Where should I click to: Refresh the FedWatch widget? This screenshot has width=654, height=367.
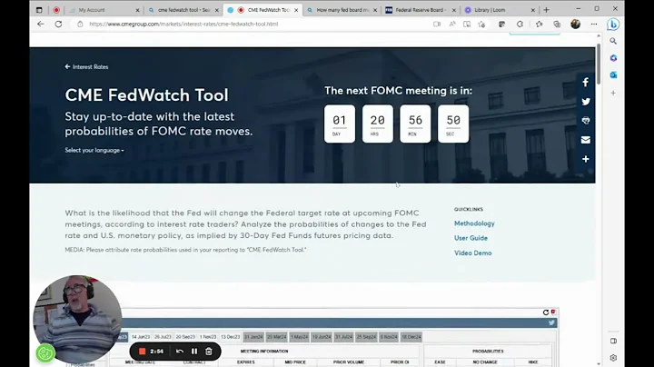pos(546,312)
